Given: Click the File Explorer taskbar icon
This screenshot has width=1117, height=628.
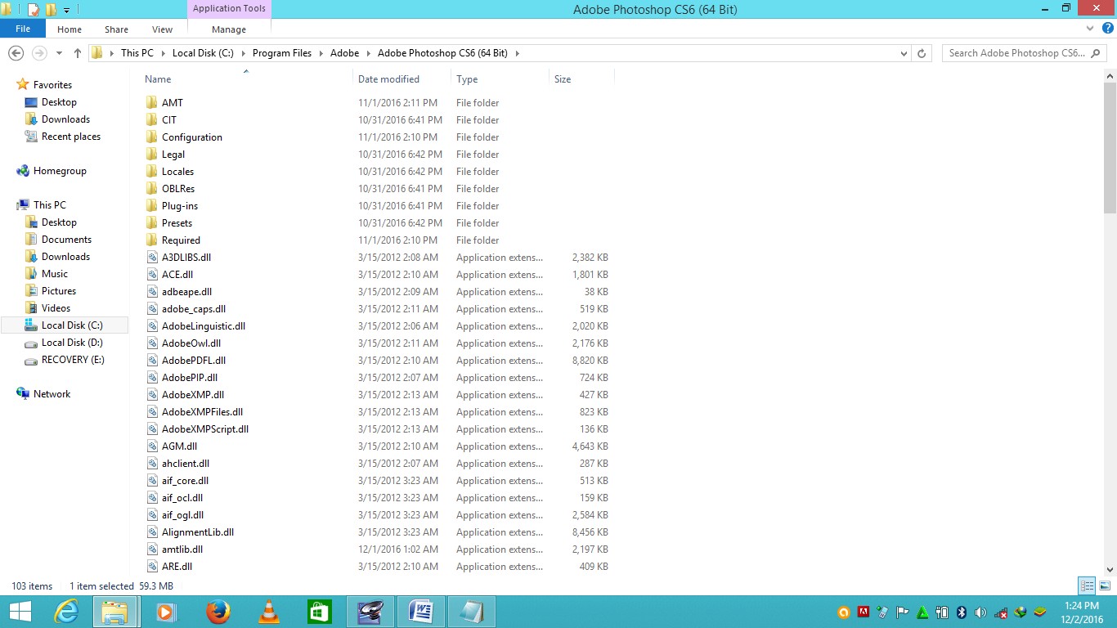Looking at the screenshot, I should [115, 612].
